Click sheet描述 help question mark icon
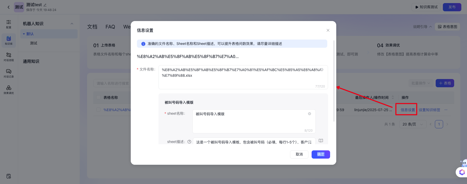Viewport: 467px width, 184px height. coord(189,142)
